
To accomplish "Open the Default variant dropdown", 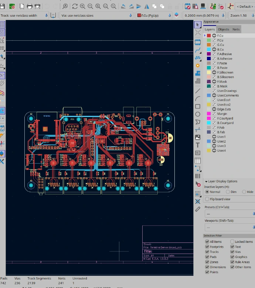I will [245, 6].
